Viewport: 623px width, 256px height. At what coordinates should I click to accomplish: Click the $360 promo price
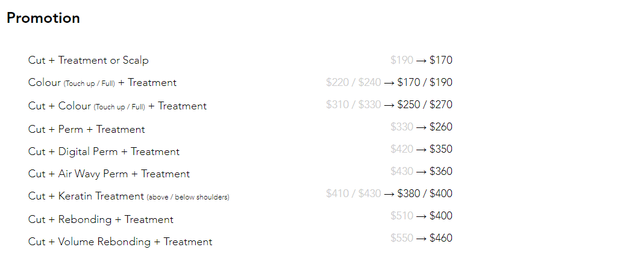click(x=441, y=171)
